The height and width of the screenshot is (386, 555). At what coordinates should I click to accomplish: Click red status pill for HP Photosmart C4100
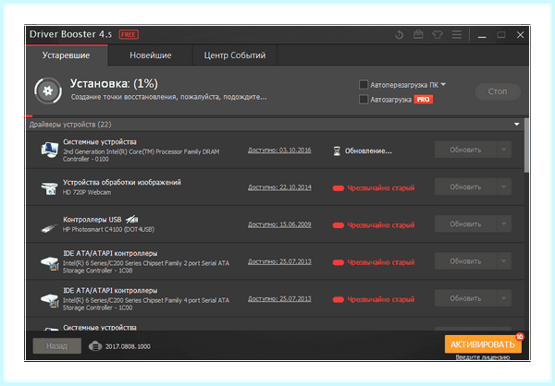tap(338, 225)
